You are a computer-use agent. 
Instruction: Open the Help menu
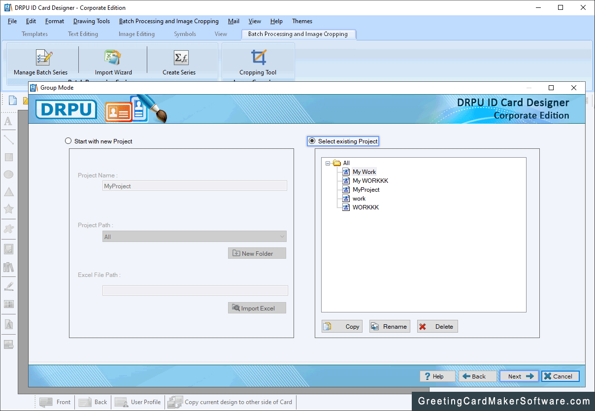[276, 21]
